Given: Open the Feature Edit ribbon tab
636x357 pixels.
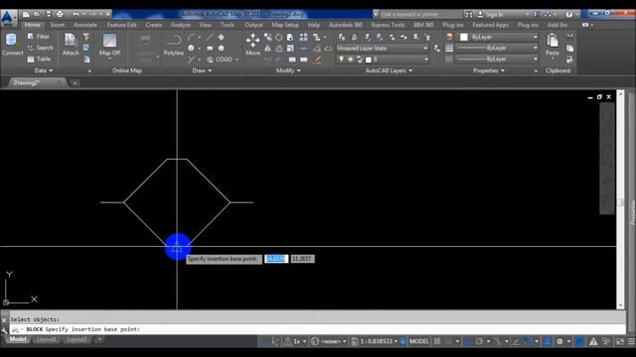Looking at the screenshot, I should 121,25.
